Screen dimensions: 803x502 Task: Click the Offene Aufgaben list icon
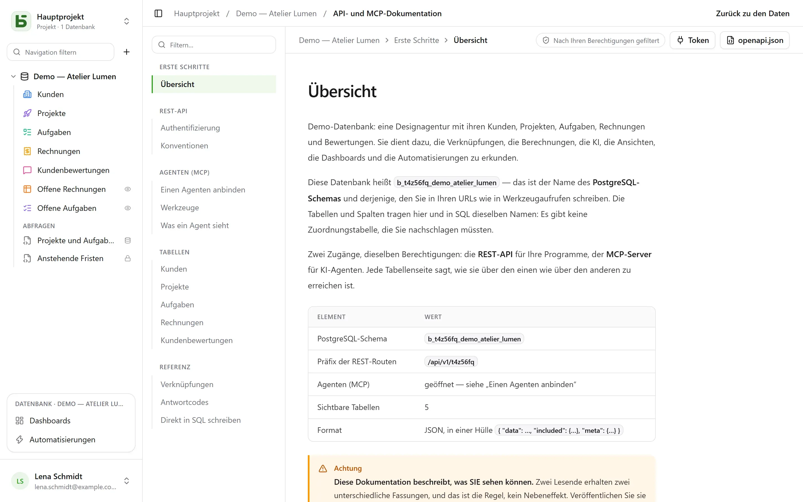(27, 208)
